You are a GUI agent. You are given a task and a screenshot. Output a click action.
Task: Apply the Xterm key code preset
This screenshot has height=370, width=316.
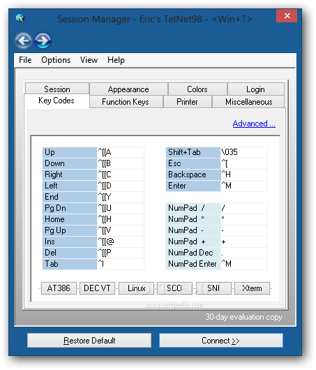252,288
